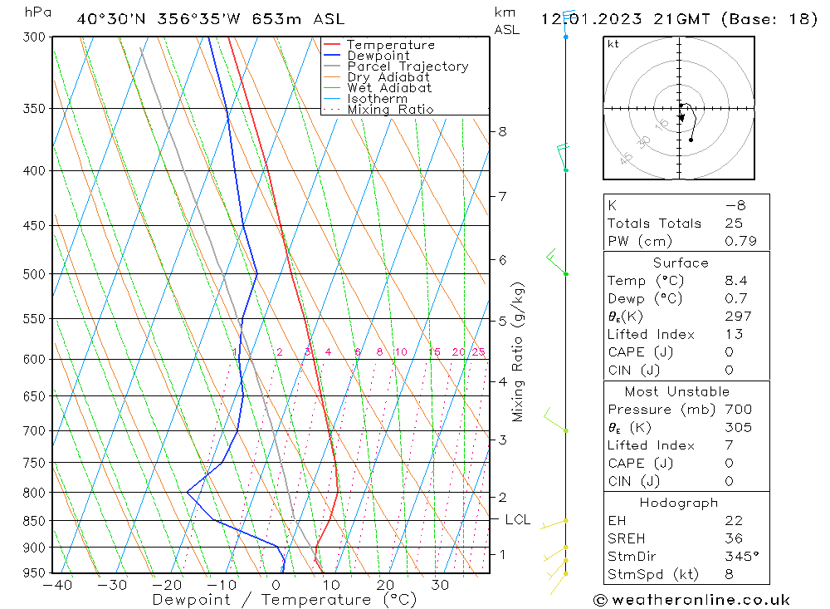Image resolution: width=830 pixels, height=609 pixels.
Task: Select the 'Dewpoint' legend label
Action: coord(378,56)
